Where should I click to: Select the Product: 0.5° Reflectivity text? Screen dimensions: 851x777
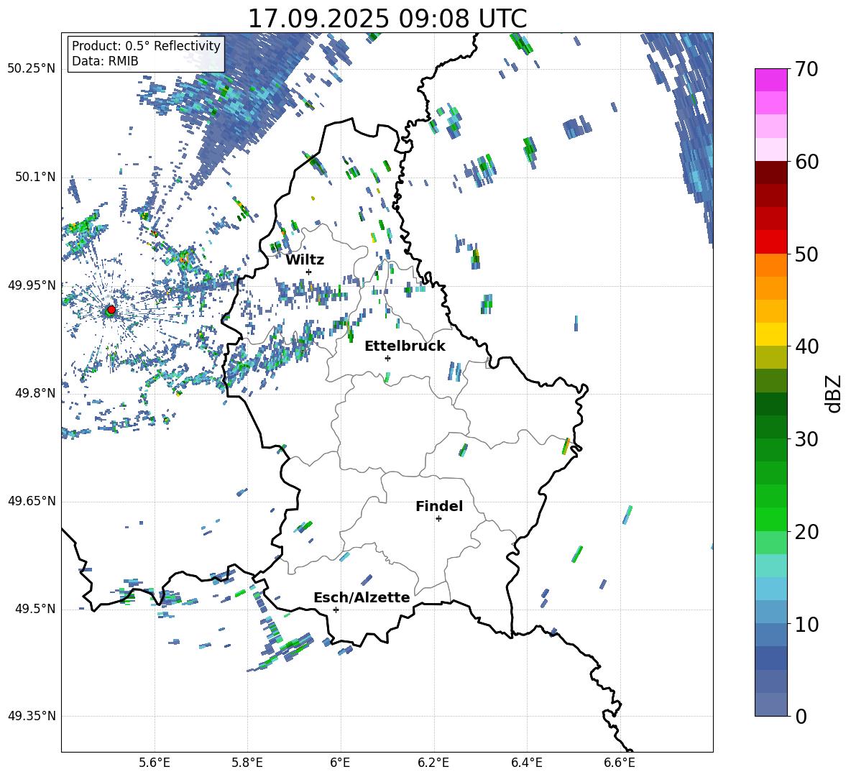click(146, 45)
